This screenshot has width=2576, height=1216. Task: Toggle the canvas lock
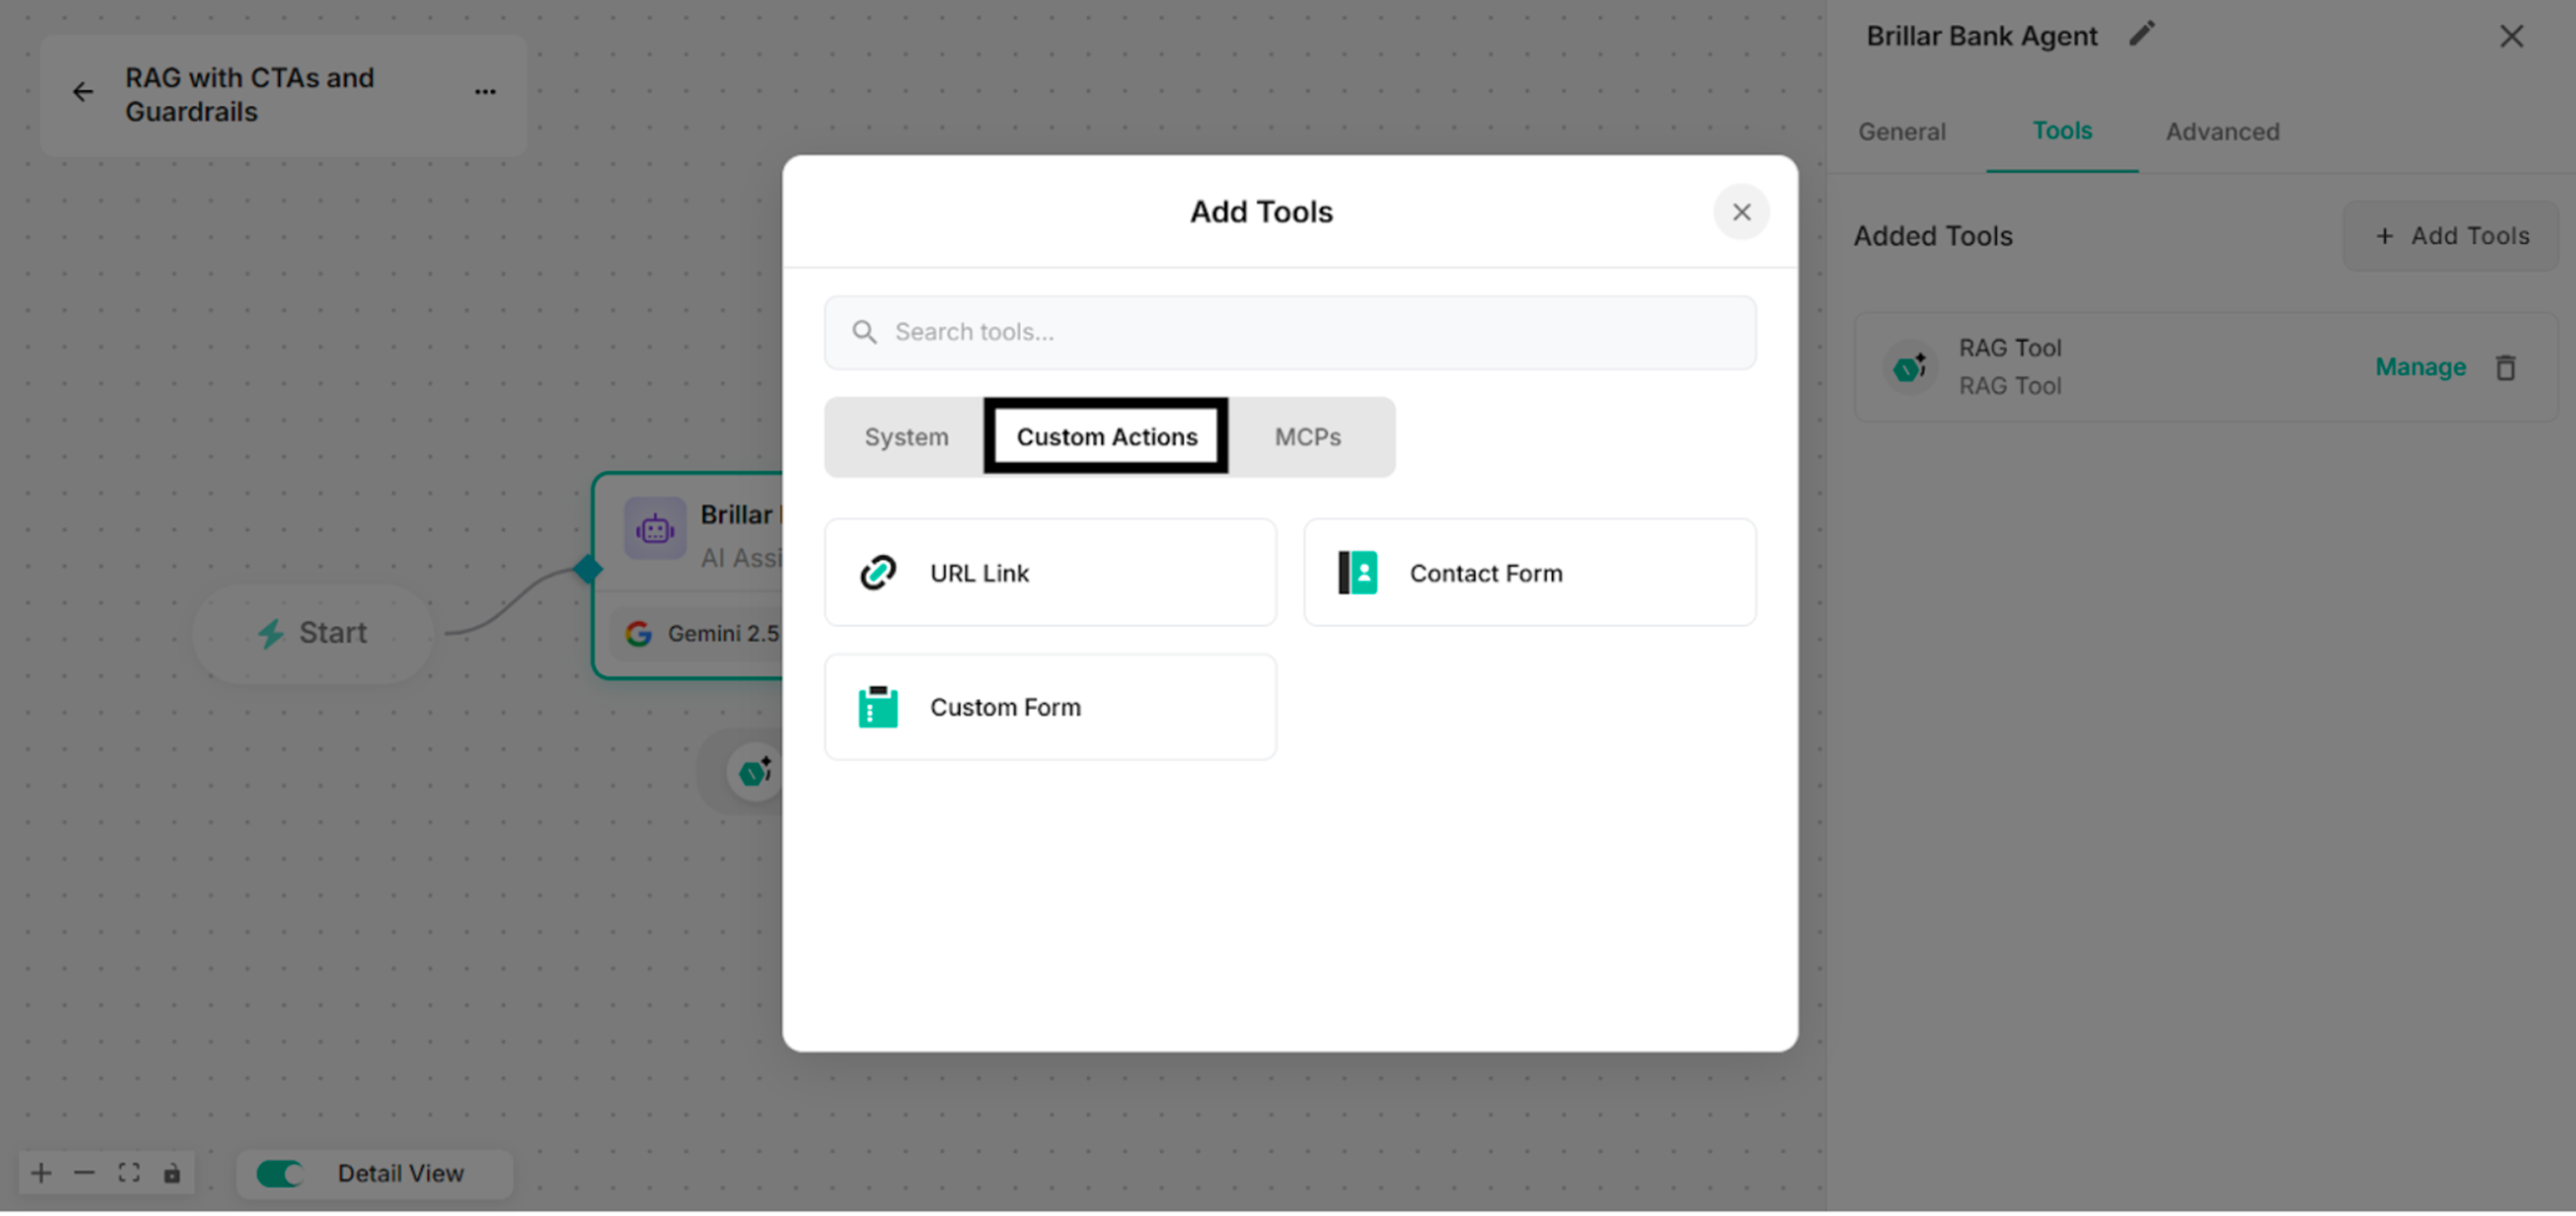click(172, 1173)
